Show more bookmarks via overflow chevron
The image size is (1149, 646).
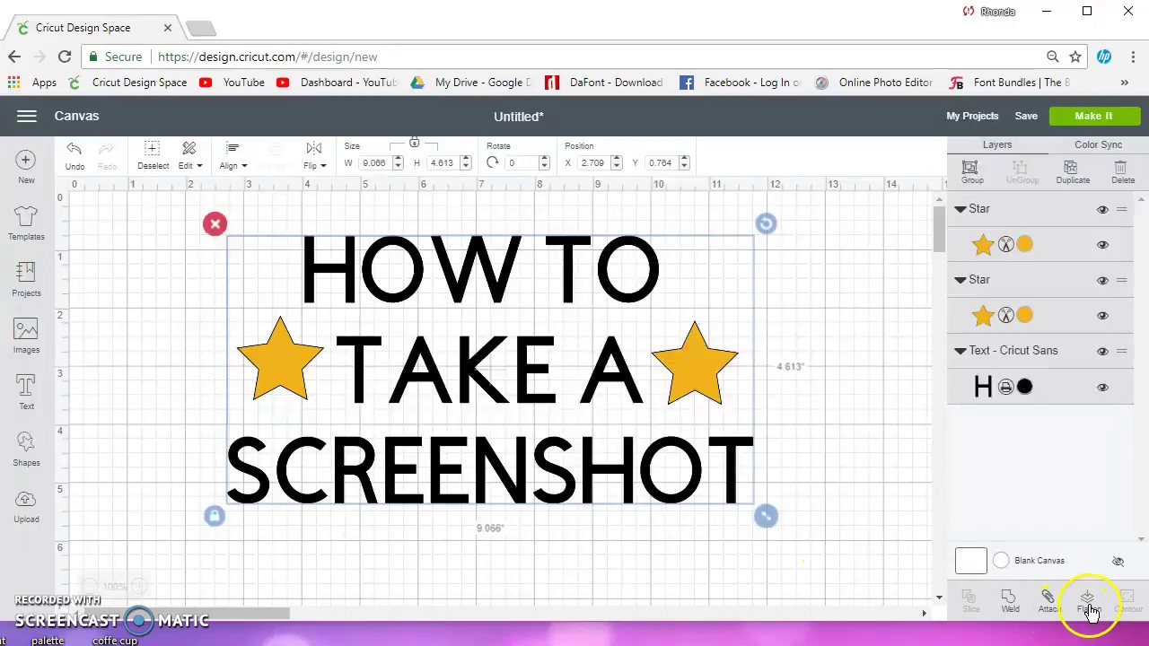coord(1124,83)
